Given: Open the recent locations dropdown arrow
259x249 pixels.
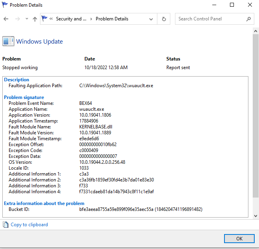Looking at the screenshot, I should [27, 19].
